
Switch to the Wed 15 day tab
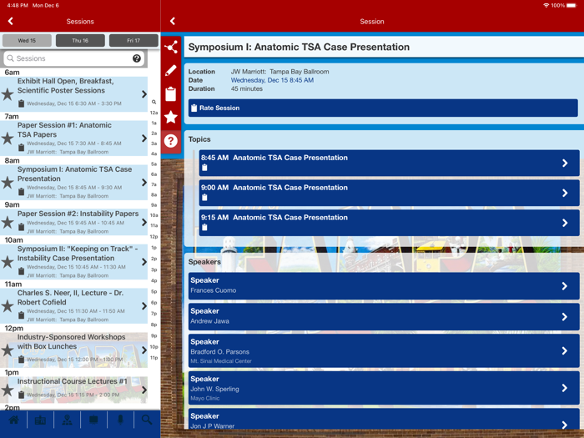[x=27, y=41]
